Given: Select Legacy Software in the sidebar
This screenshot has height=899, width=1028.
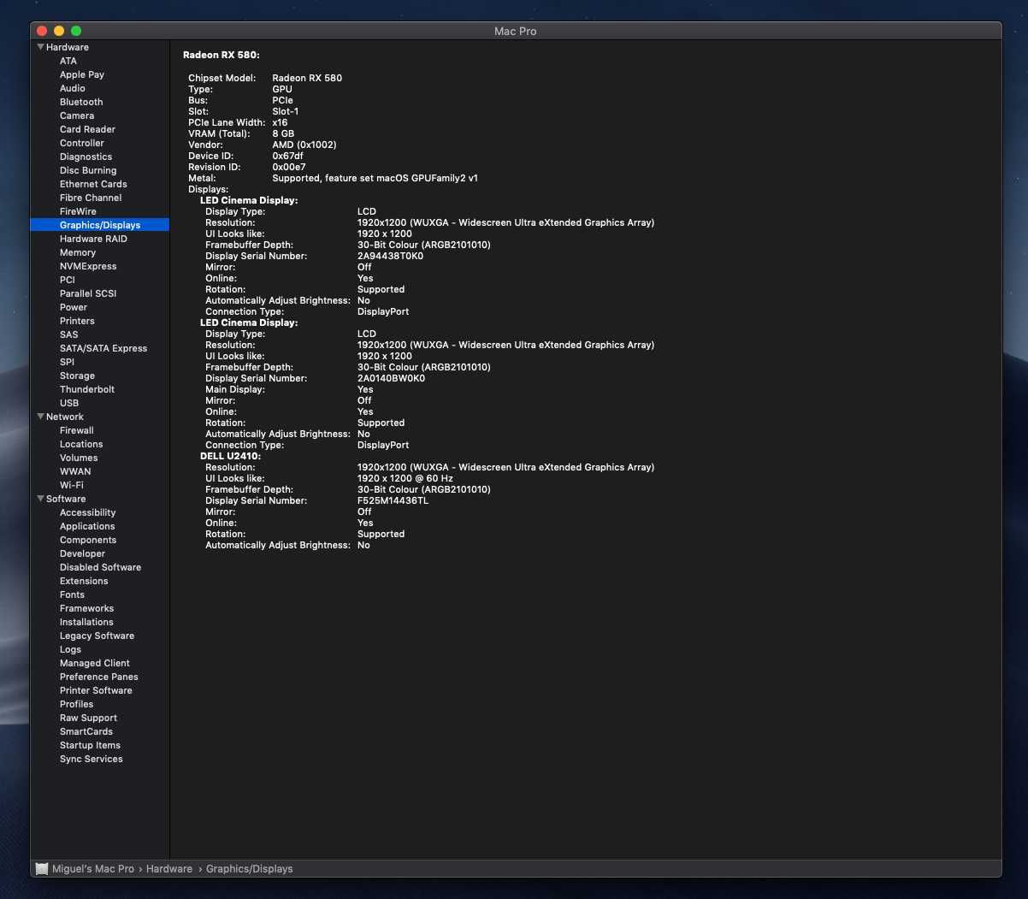Looking at the screenshot, I should 97,636.
